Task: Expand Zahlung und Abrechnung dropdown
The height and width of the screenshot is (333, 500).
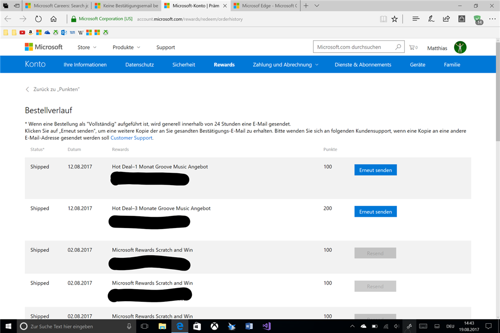Action: (286, 64)
